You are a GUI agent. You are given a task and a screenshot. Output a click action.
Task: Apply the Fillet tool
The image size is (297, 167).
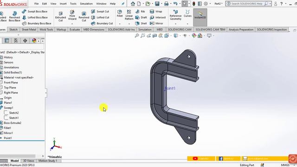[x=120, y=13]
